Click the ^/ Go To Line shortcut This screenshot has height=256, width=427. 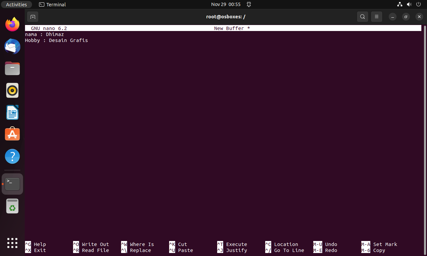coord(285,250)
